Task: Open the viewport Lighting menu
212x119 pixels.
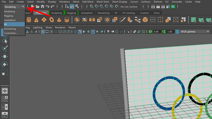Action: [x=38, y=27]
